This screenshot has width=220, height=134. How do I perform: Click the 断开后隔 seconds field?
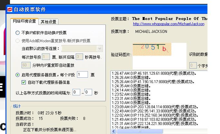pyautogui.click(x=79, y=57)
